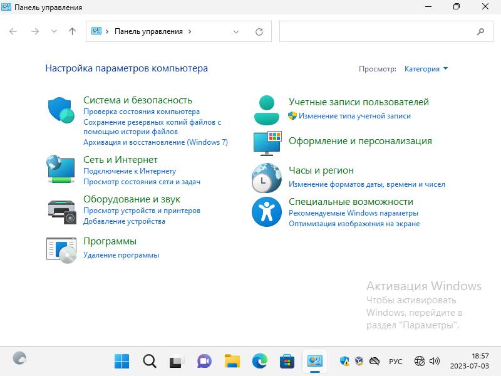This screenshot has height=376, width=501.
Task: Click Просмотр устройств и принтеров
Action: click(x=142, y=211)
